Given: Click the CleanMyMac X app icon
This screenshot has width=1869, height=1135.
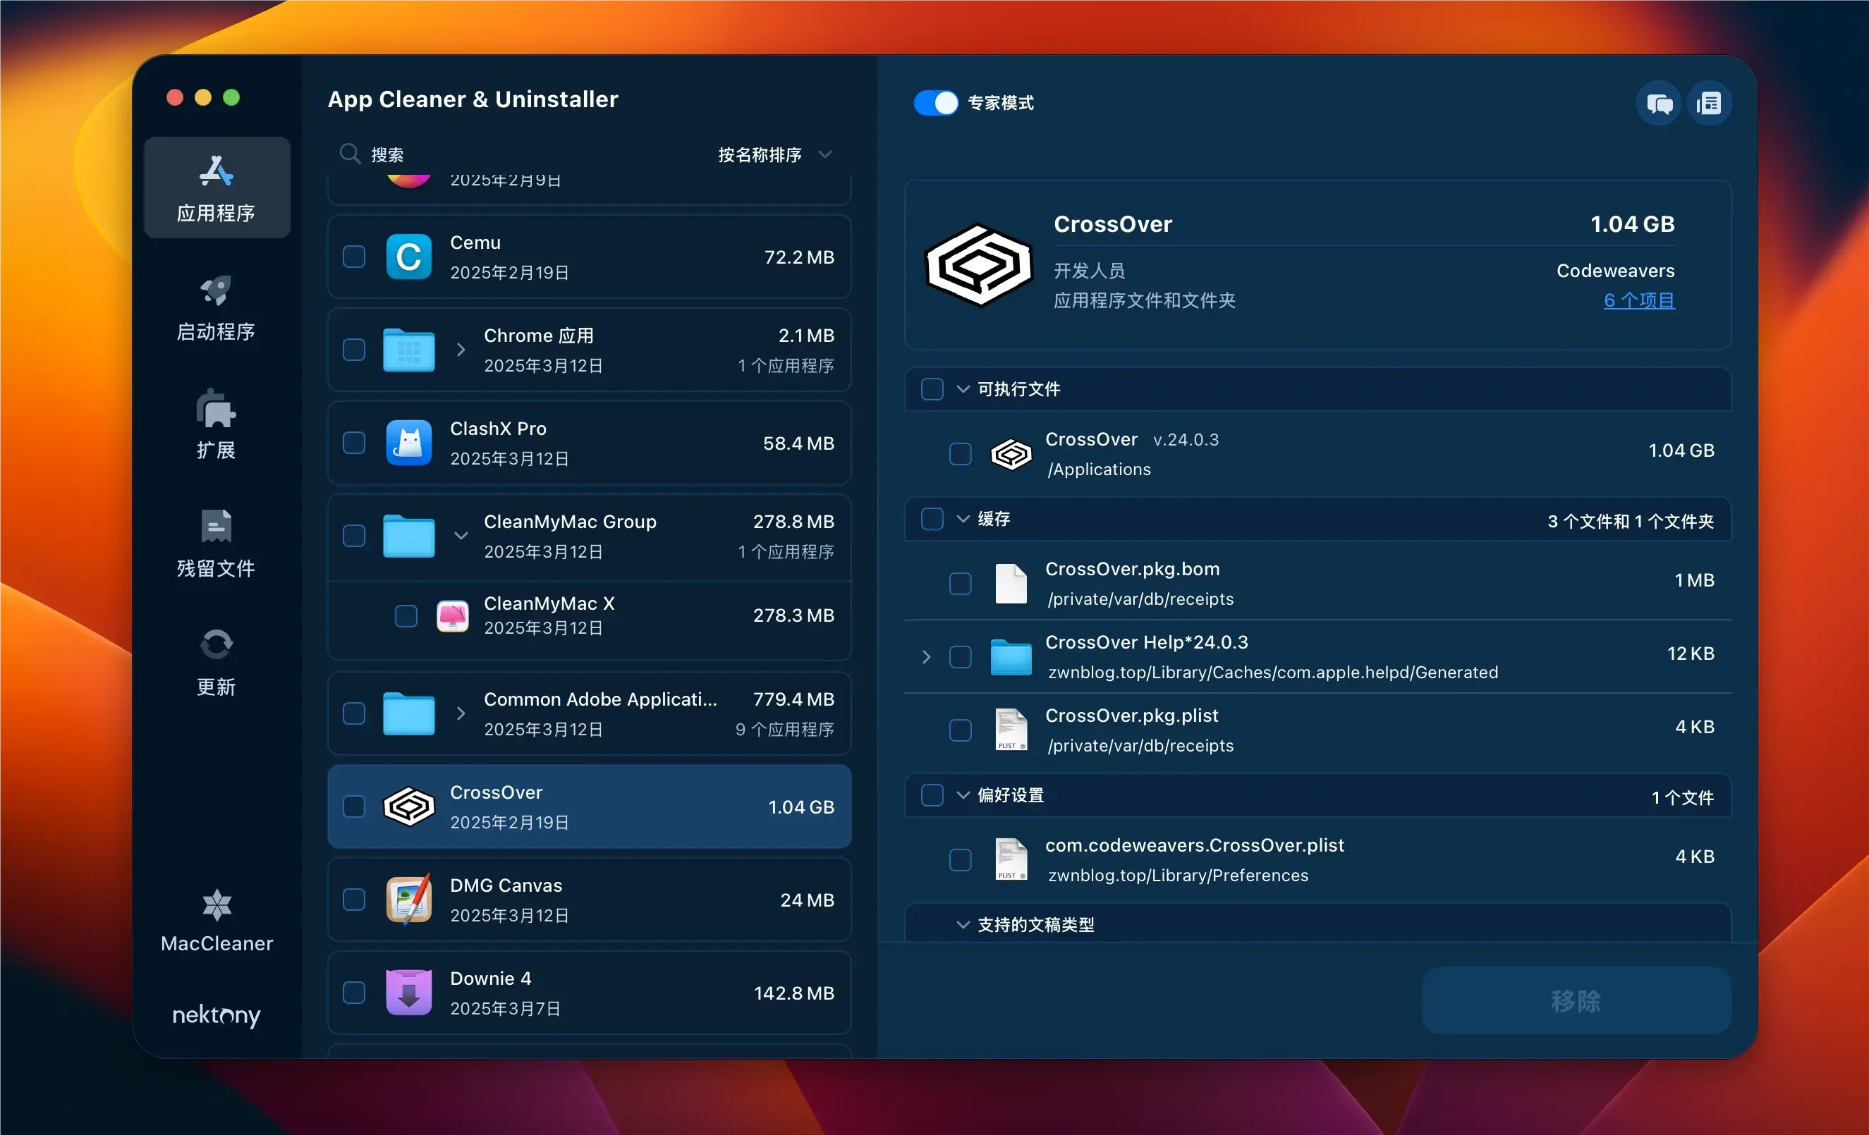Looking at the screenshot, I should tap(453, 615).
